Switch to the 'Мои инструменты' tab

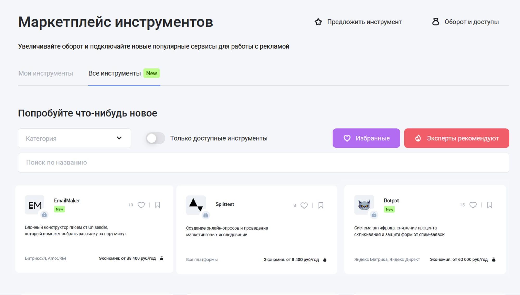click(46, 73)
